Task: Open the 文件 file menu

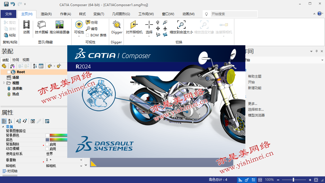Action: coord(9,14)
